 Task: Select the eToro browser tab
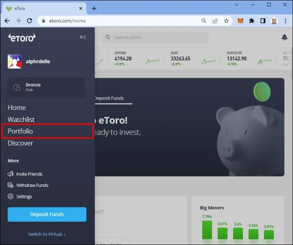44,8
